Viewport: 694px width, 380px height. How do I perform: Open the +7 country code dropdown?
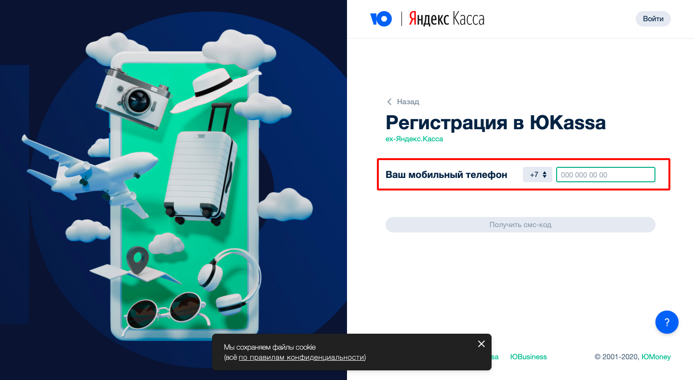[537, 175]
